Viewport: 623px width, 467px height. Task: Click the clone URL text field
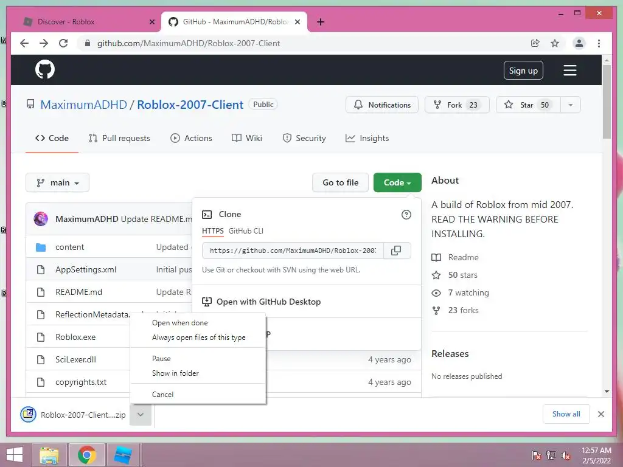[293, 251]
